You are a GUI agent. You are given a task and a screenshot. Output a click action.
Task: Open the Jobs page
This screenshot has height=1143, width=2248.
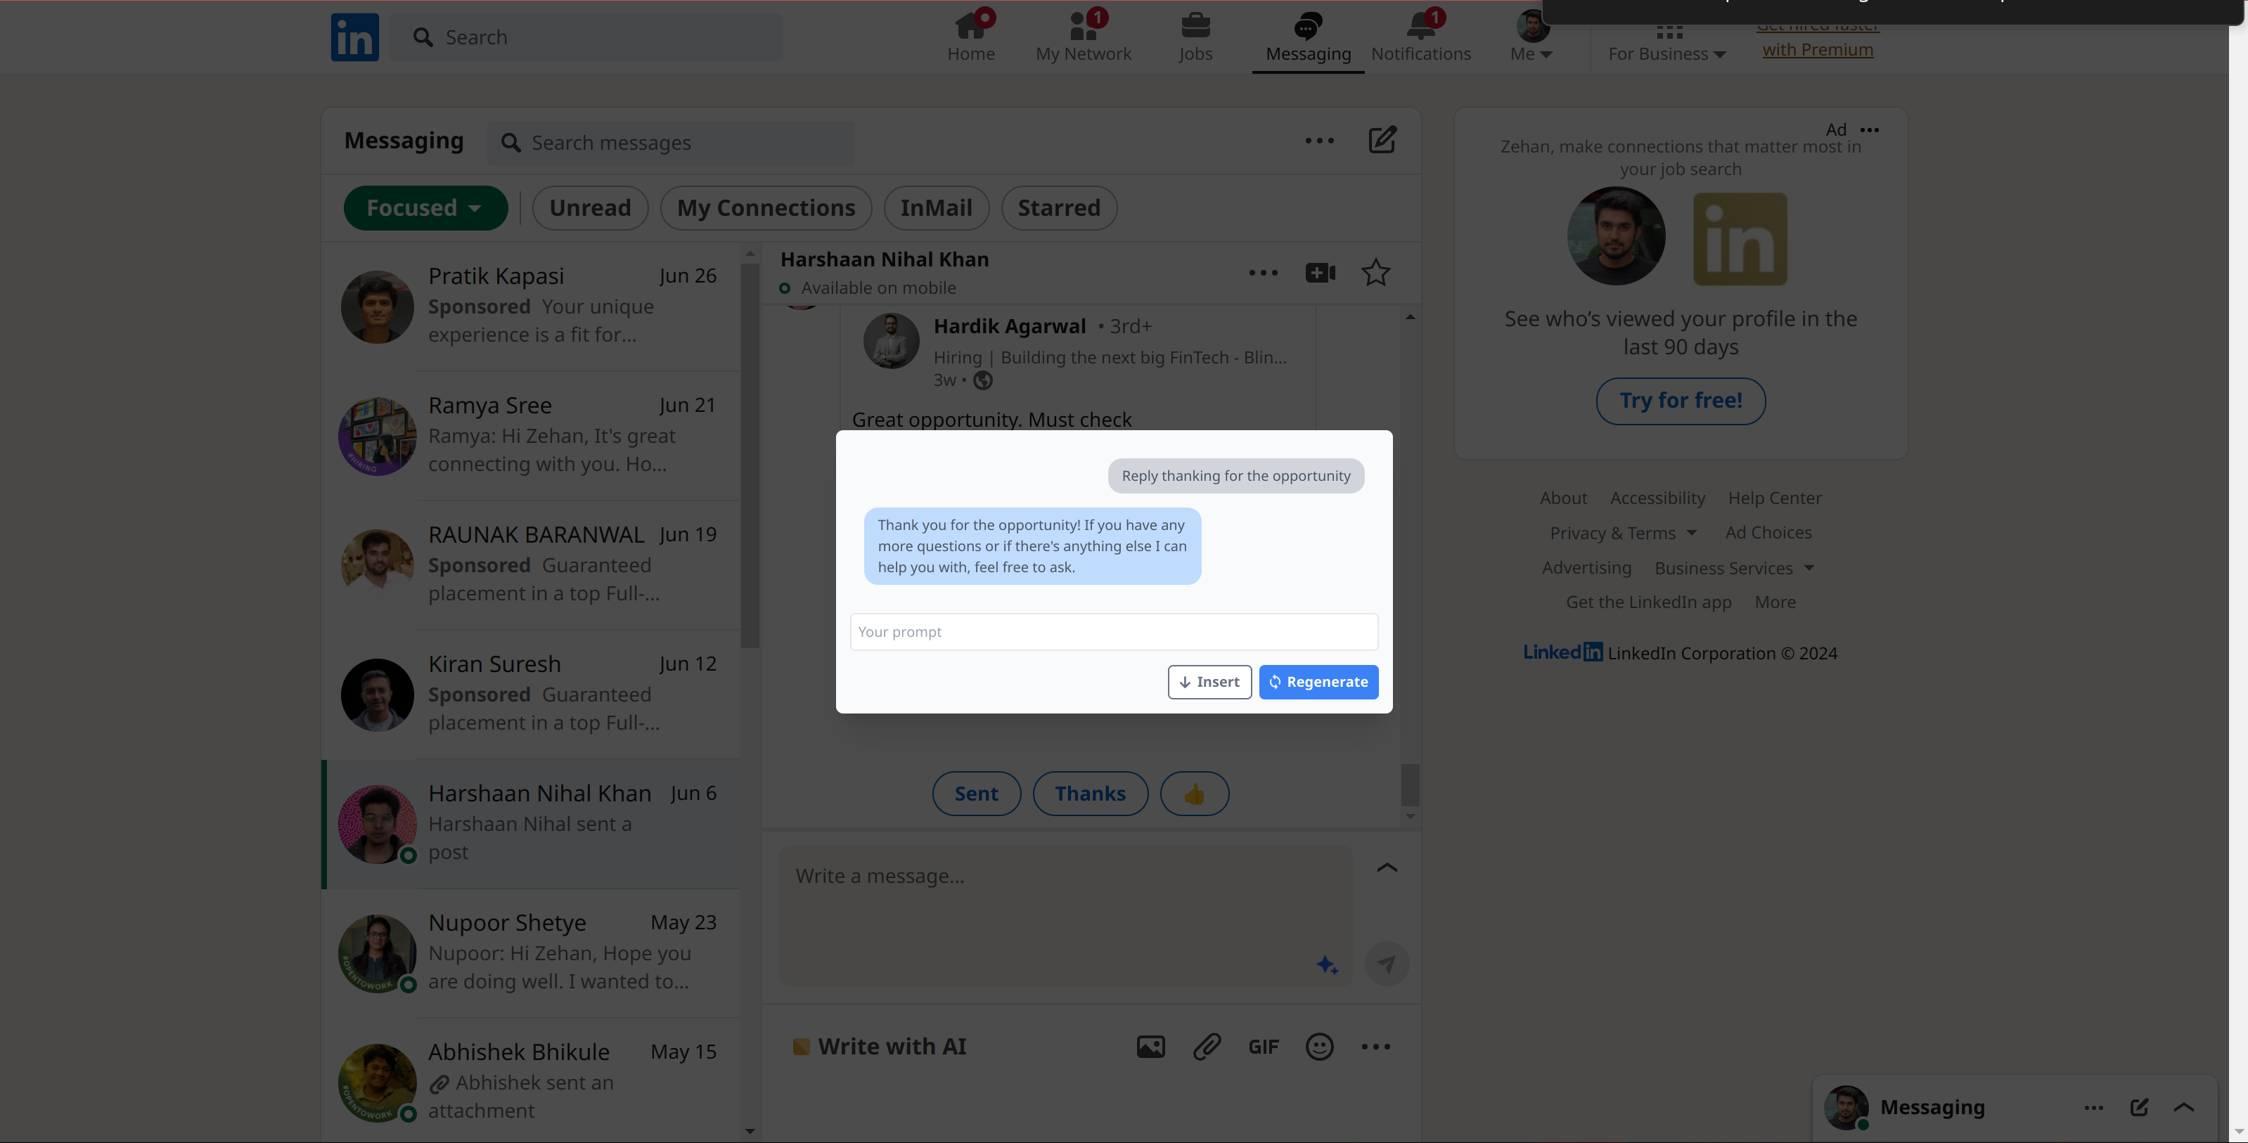click(x=1195, y=37)
